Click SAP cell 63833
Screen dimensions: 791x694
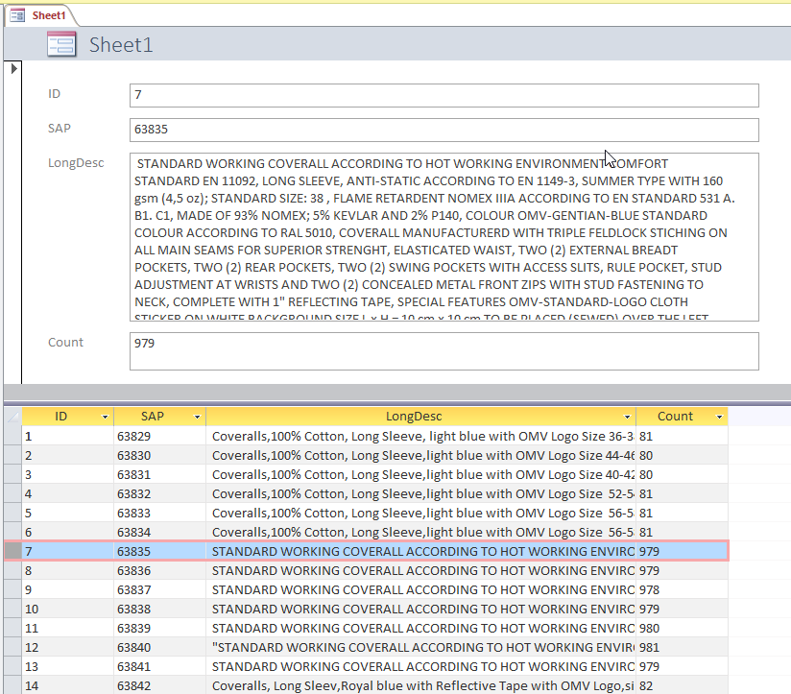point(160,513)
